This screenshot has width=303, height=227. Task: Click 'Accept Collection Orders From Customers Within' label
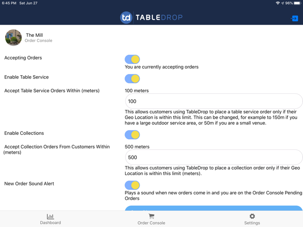coord(57,149)
